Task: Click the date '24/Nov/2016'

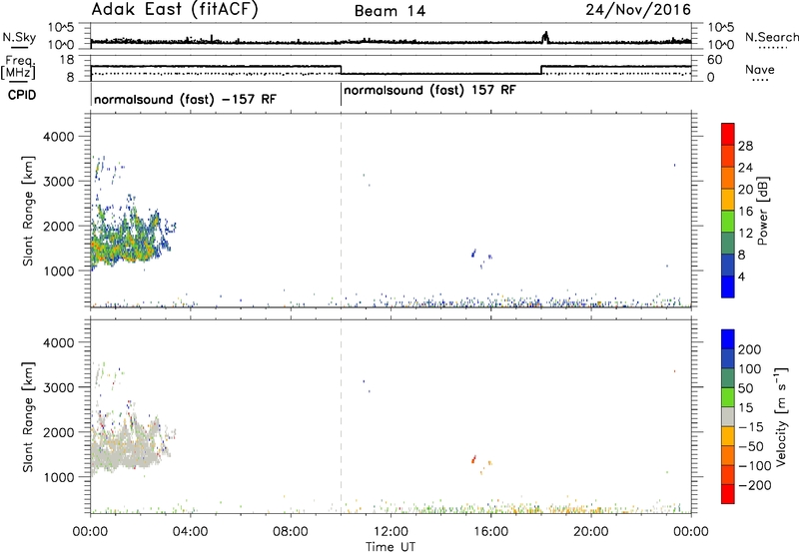Action: point(638,10)
